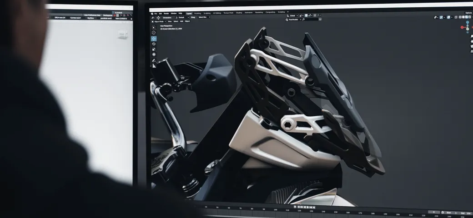Open the snapping settings dropdown
Screen dimensions: 473x218
[x=310, y=15]
